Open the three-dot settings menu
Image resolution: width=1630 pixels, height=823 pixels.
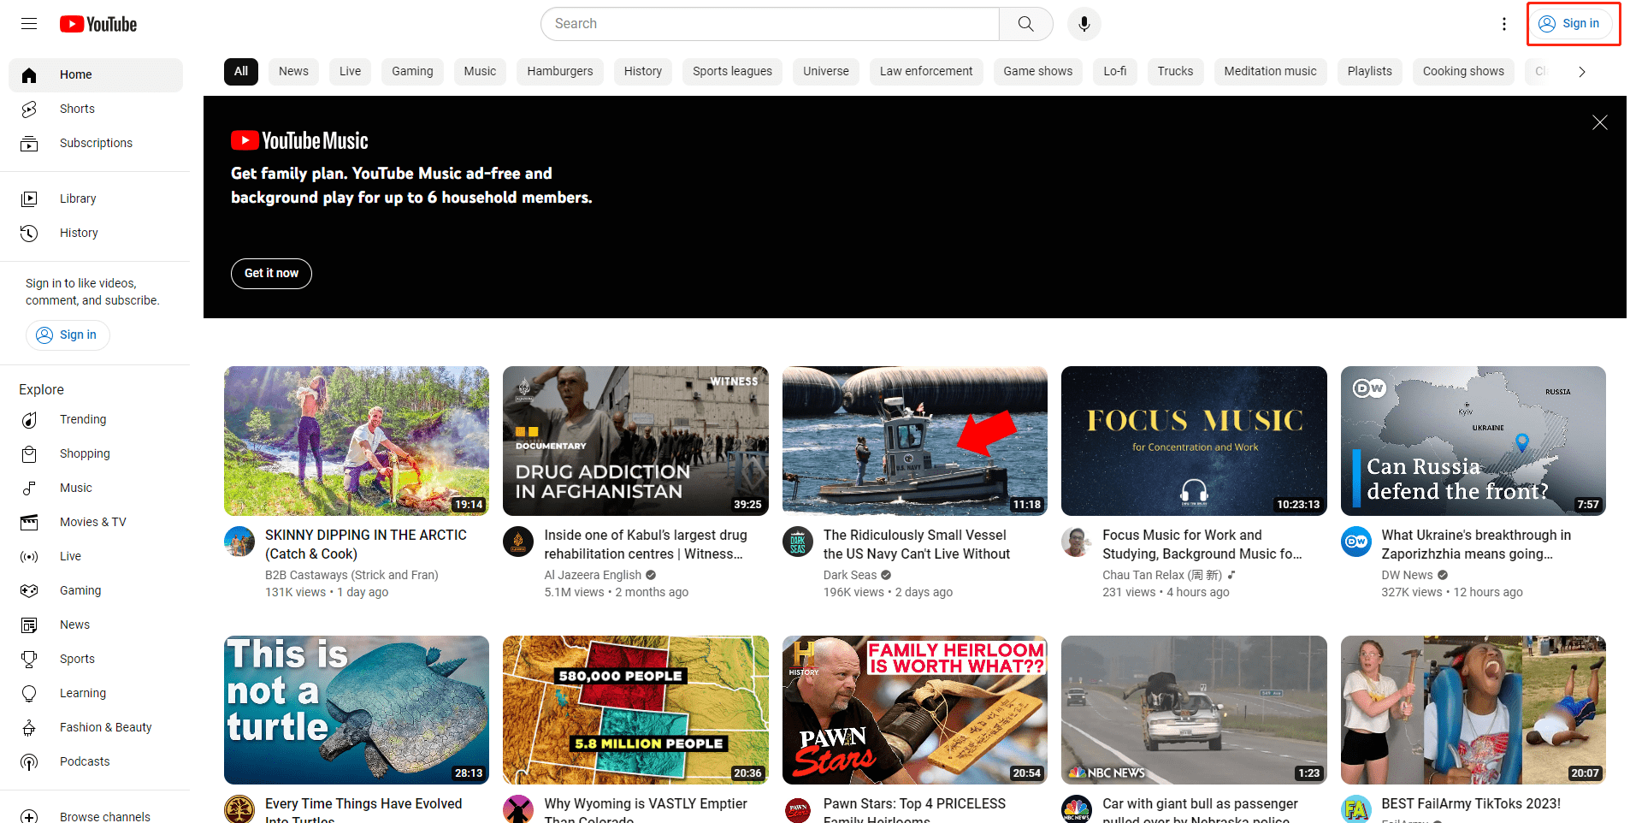tap(1503, 24)
